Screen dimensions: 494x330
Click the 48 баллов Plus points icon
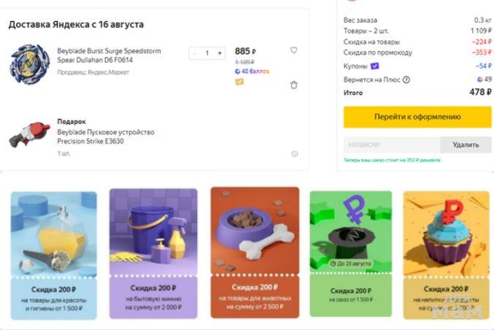point(238,72)
